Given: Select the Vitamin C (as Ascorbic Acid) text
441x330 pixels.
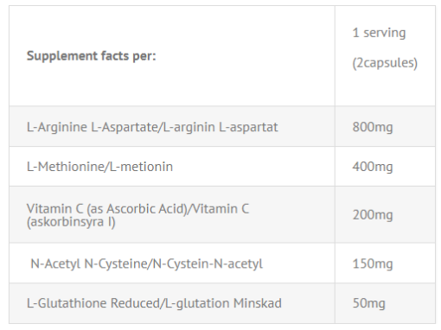Looking at the screenshot, I should (x=107, y=209).
